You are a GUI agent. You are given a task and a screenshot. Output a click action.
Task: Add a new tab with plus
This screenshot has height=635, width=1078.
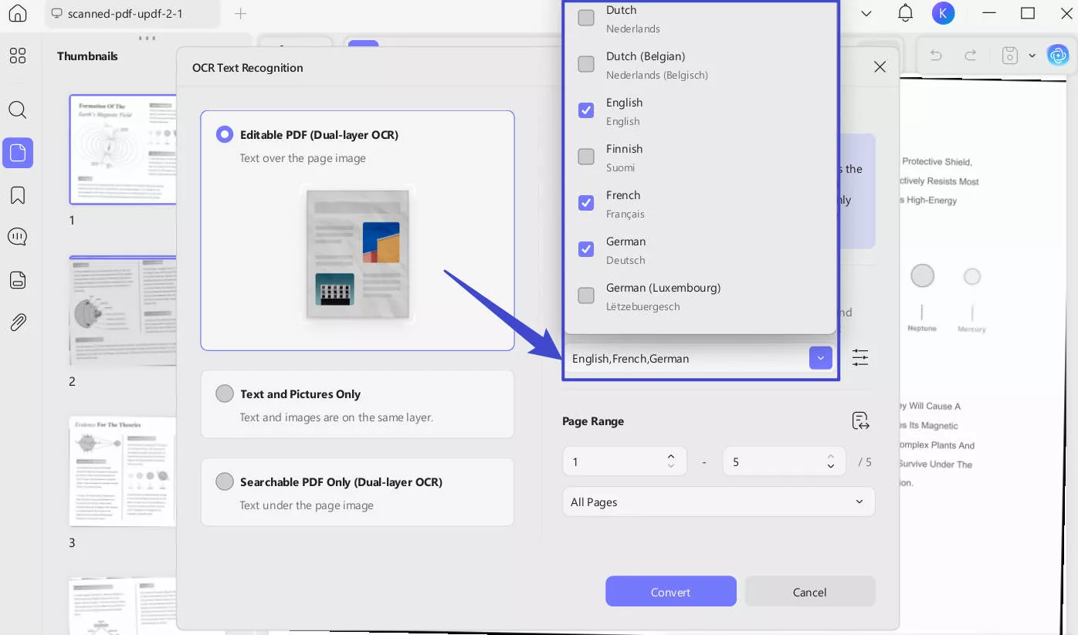click(240, 14)
